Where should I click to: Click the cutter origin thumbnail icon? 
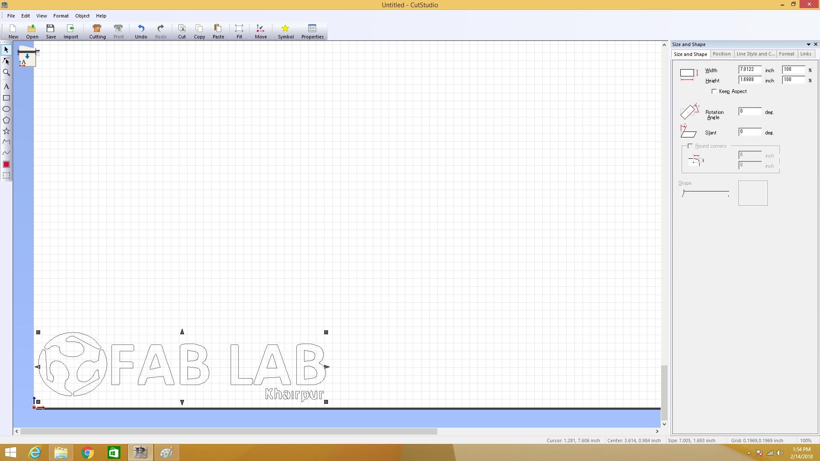[x=28, y=57]
